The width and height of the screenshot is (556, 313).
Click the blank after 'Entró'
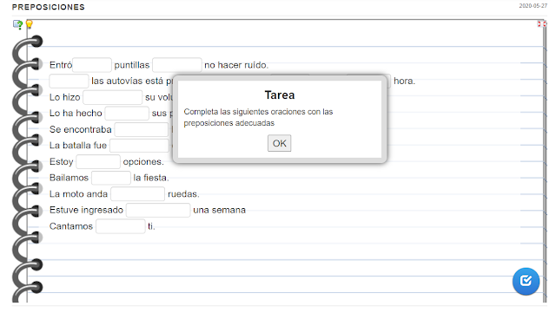pyautogui.click(x=92, y=65)
